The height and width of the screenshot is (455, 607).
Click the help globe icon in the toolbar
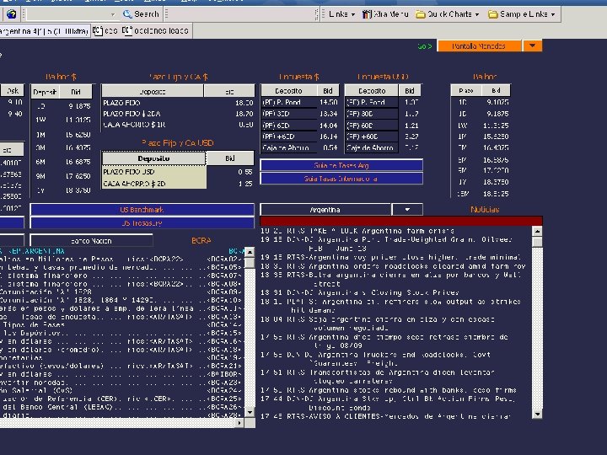point(11,14)
